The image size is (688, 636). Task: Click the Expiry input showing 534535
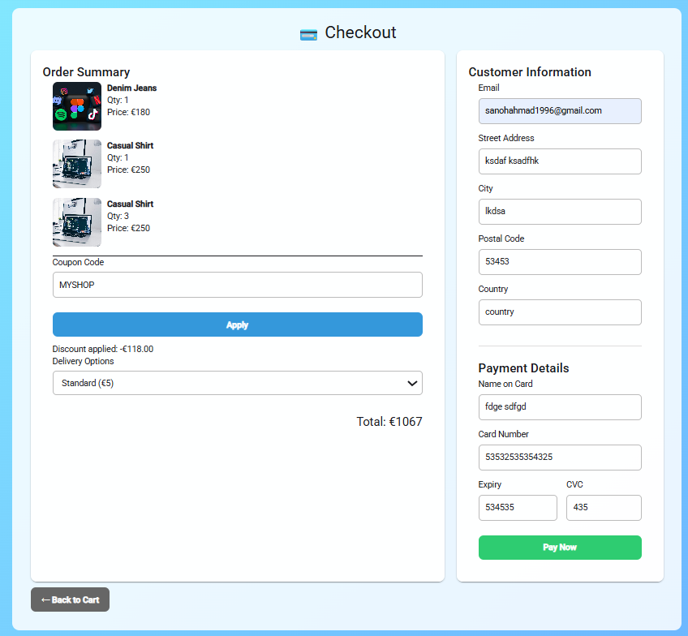point(518,508)
